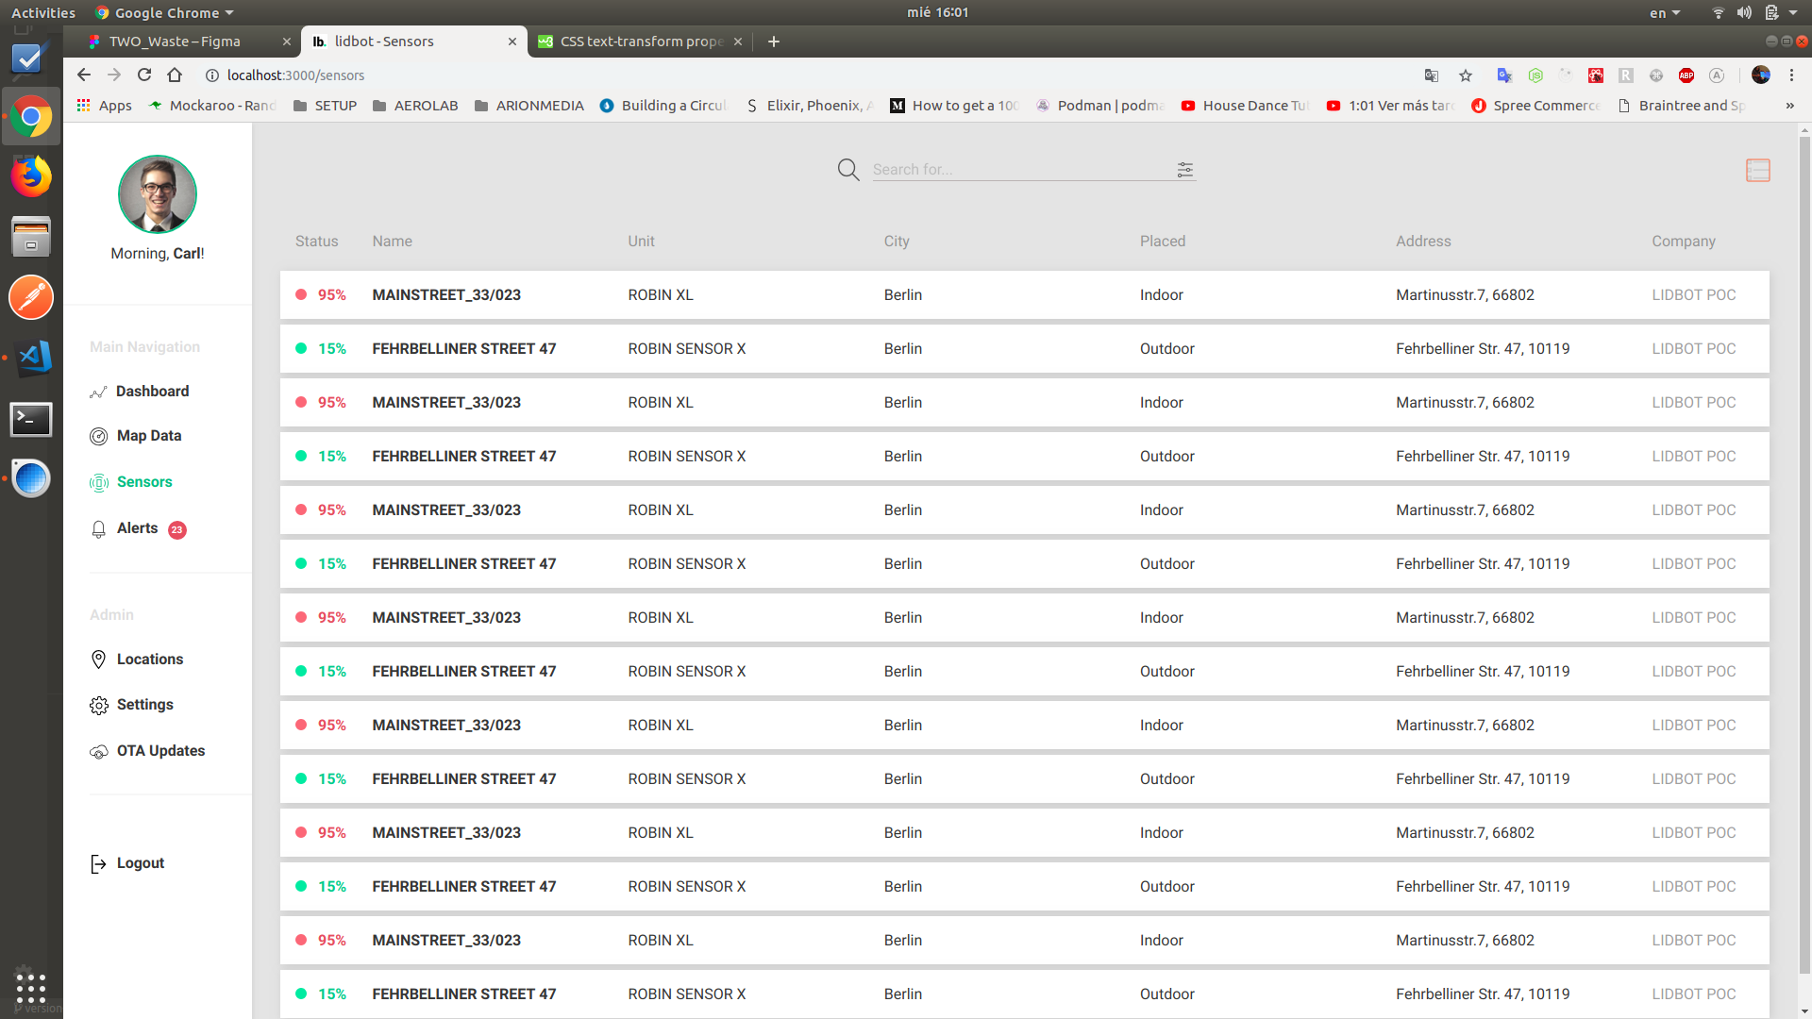The height and width of the screenshot is (1019, 1812).
Task: Select the Sensors sidebar icon
Action: tap(98, 482)
